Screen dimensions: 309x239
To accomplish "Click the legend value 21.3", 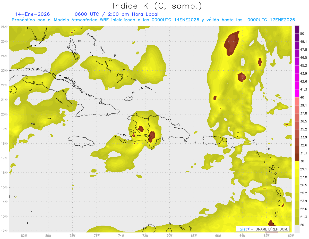I will [x=304, y=217].
